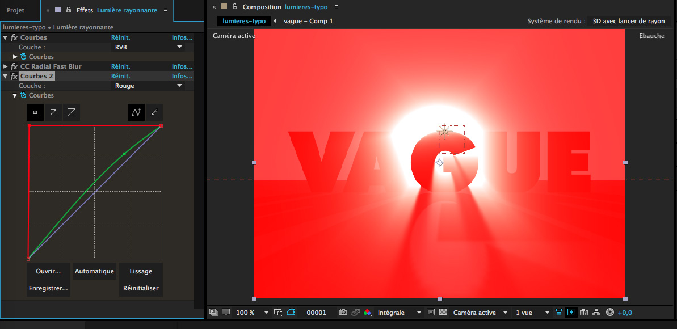Click the 00001 current time field
677x329 pixels.
click(x=316, y=312)
